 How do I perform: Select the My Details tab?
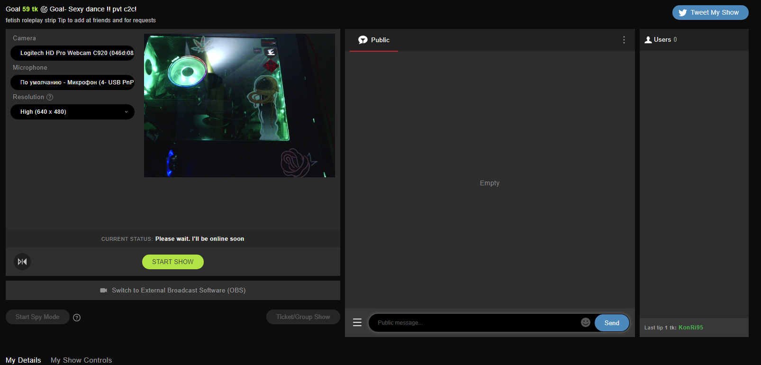(x=23, y=360)
